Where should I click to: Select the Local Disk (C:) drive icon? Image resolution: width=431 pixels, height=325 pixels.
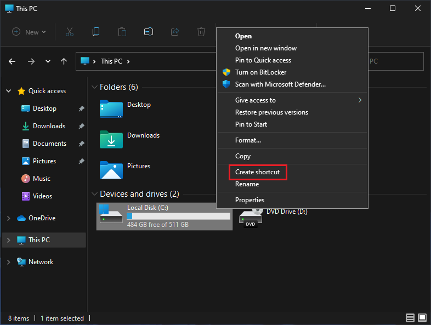111,214
